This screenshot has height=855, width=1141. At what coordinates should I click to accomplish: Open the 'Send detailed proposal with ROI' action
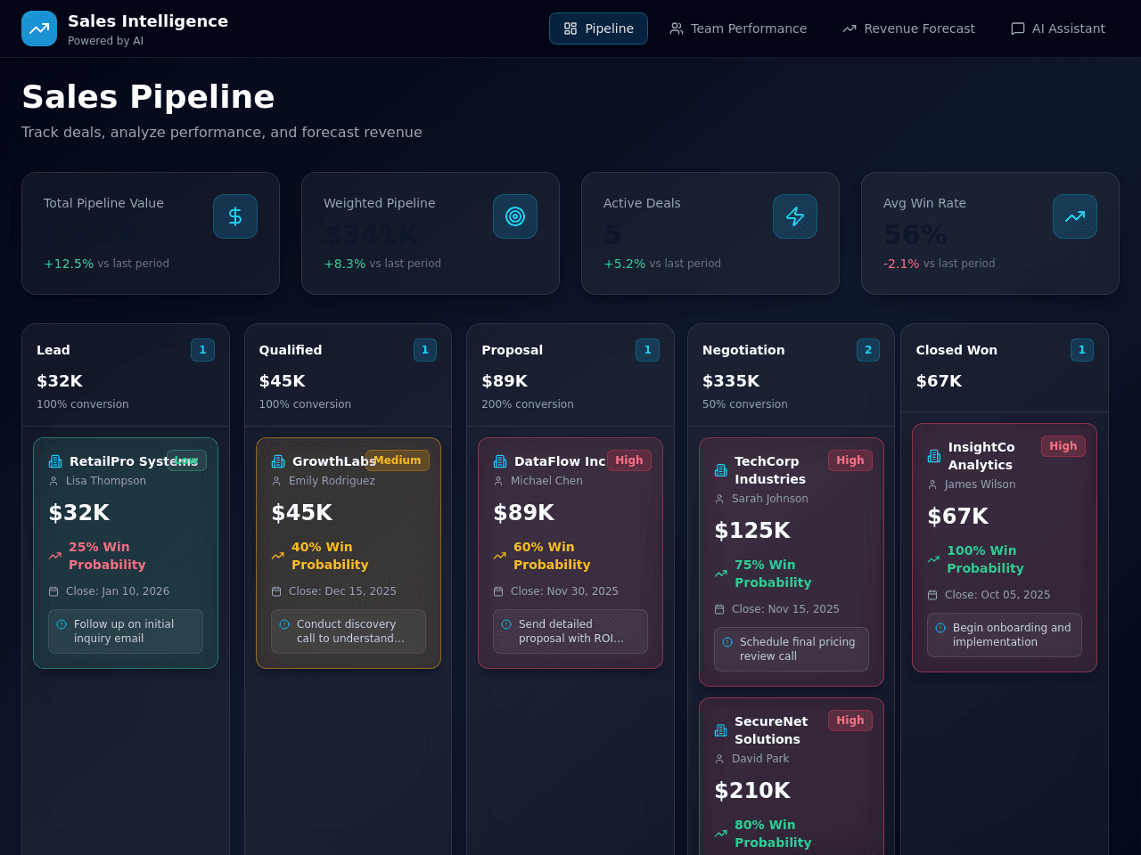click(570, 631)
